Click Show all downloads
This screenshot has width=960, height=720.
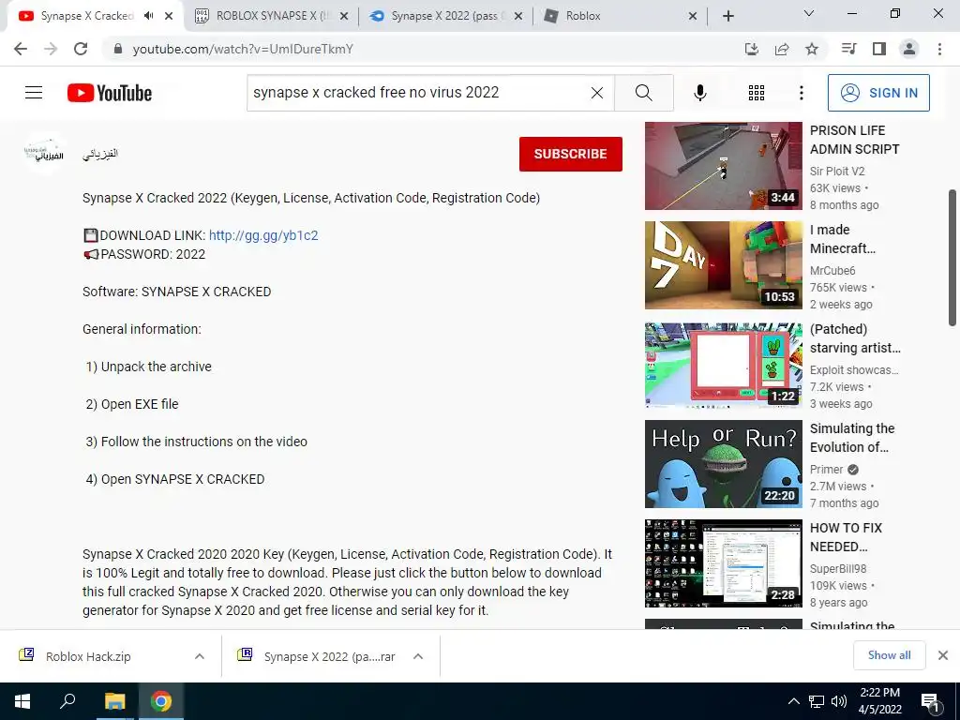coord(889,655)
